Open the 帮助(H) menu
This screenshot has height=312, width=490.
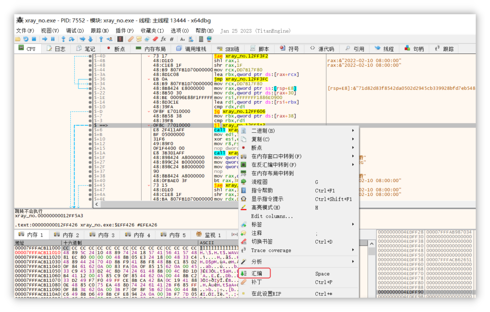coord(205,31)
